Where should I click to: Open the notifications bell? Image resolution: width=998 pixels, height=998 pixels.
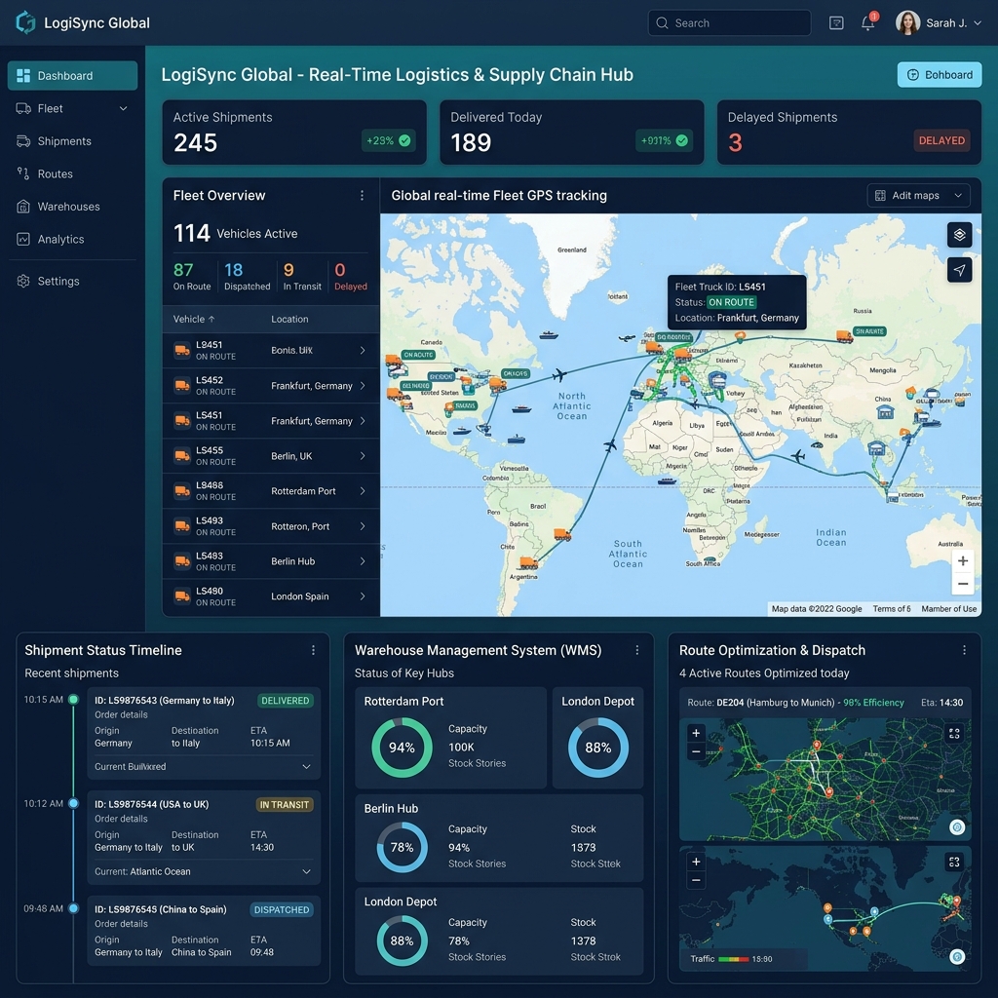coord(868,23)
